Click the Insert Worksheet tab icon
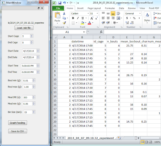The image size is (161, 146). tap(119, 138)
